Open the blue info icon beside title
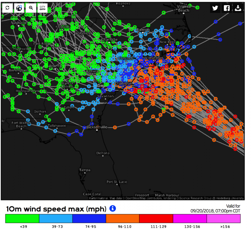The image size is (251, 229). pos(112,208)
